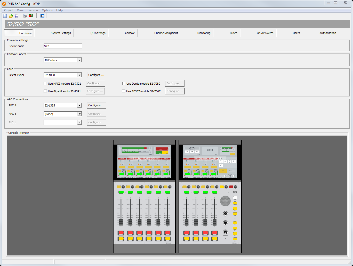
Task: Open the Project menu
Action: pyautogui.click(x=9, y=10)
